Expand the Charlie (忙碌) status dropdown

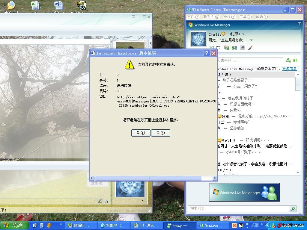(243, 34)
